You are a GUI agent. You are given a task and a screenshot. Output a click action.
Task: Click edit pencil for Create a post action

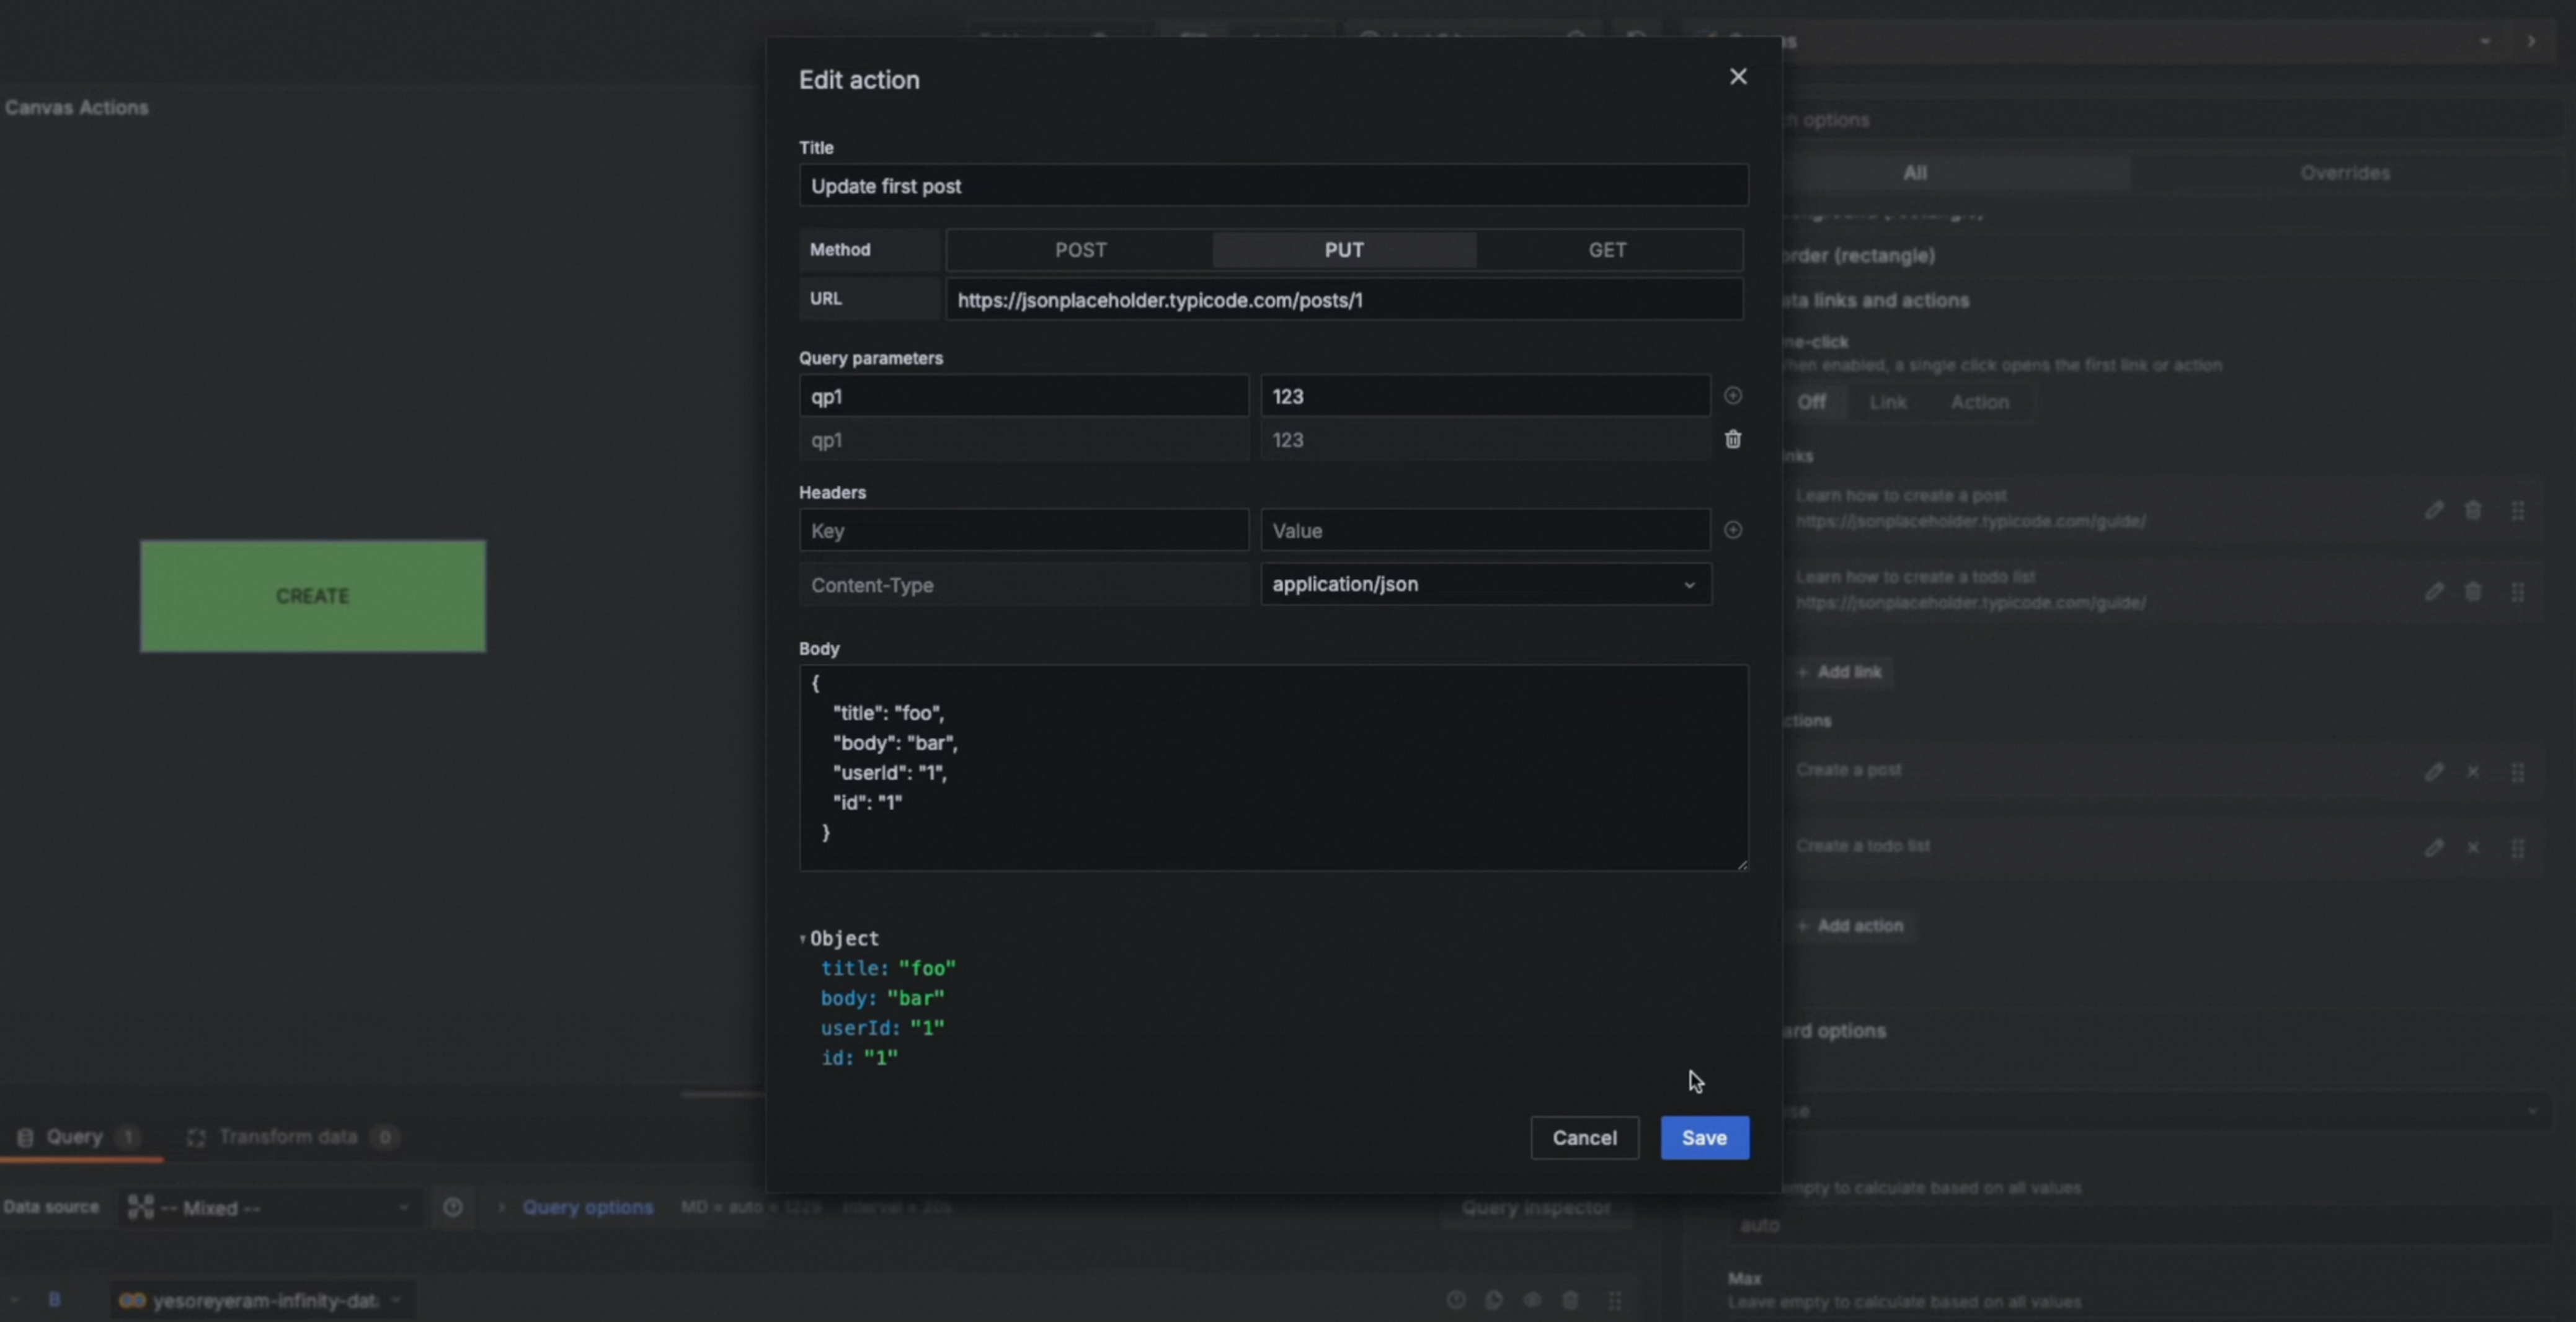click(x=2434, y=772)
